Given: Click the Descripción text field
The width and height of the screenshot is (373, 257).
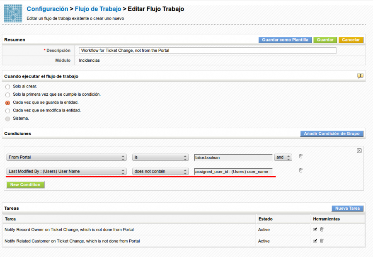Looking at the screenshot, I should (x=207, y=51).
